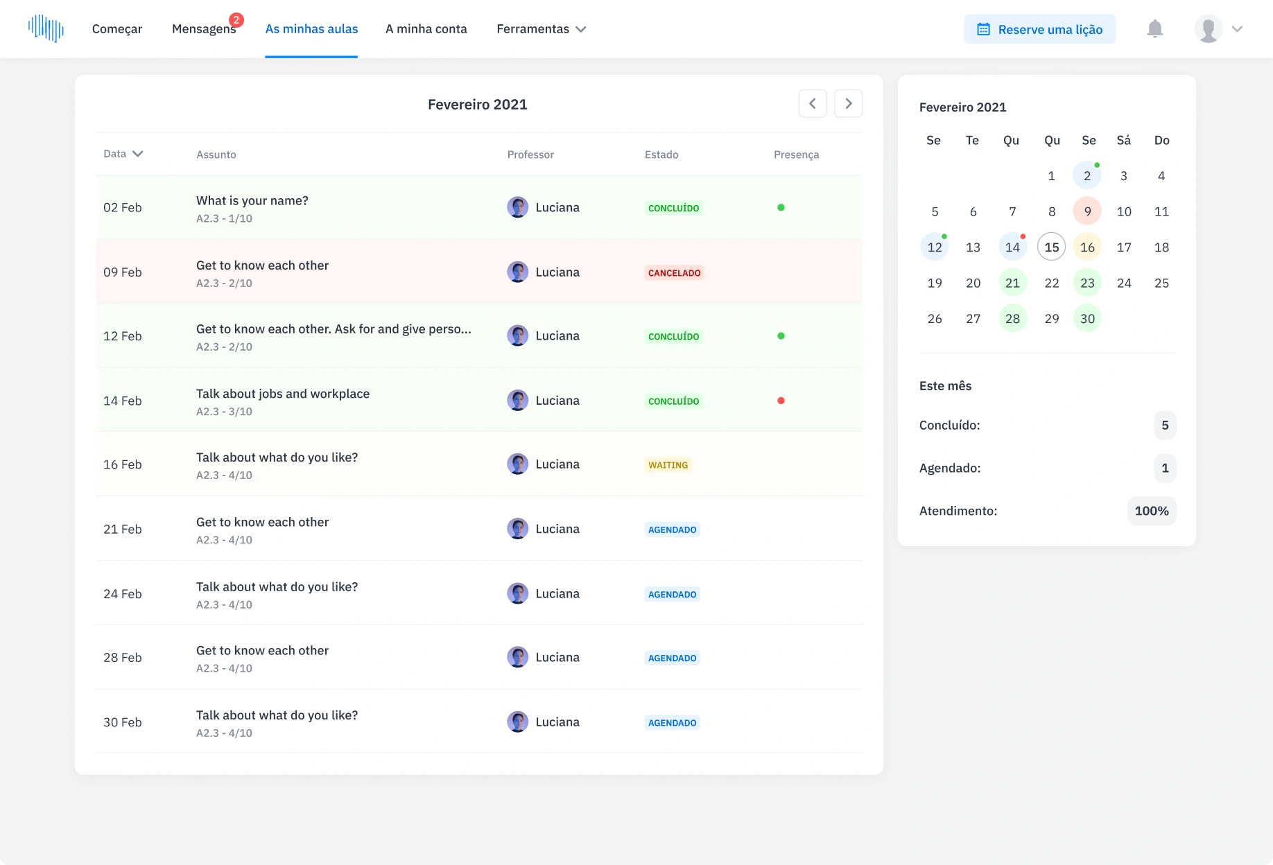Go to next month with right arrow
Image resolution: width=1273 pixels, height=865 pixels.
(848, 103)
